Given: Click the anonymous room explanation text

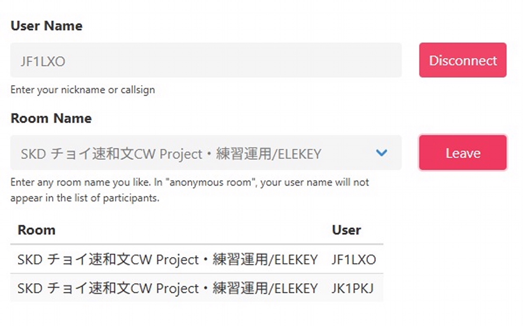Looking at the screenshot, I should (189, 190).
